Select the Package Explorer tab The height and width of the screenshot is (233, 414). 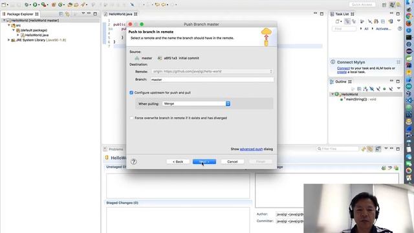point(20,14)
